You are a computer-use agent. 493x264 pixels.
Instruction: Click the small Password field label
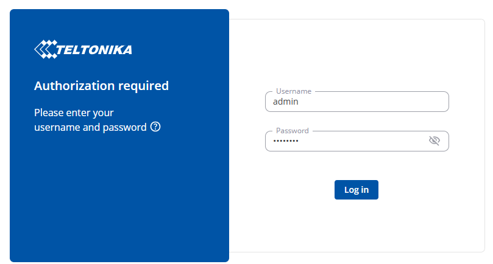coord(292,131)
